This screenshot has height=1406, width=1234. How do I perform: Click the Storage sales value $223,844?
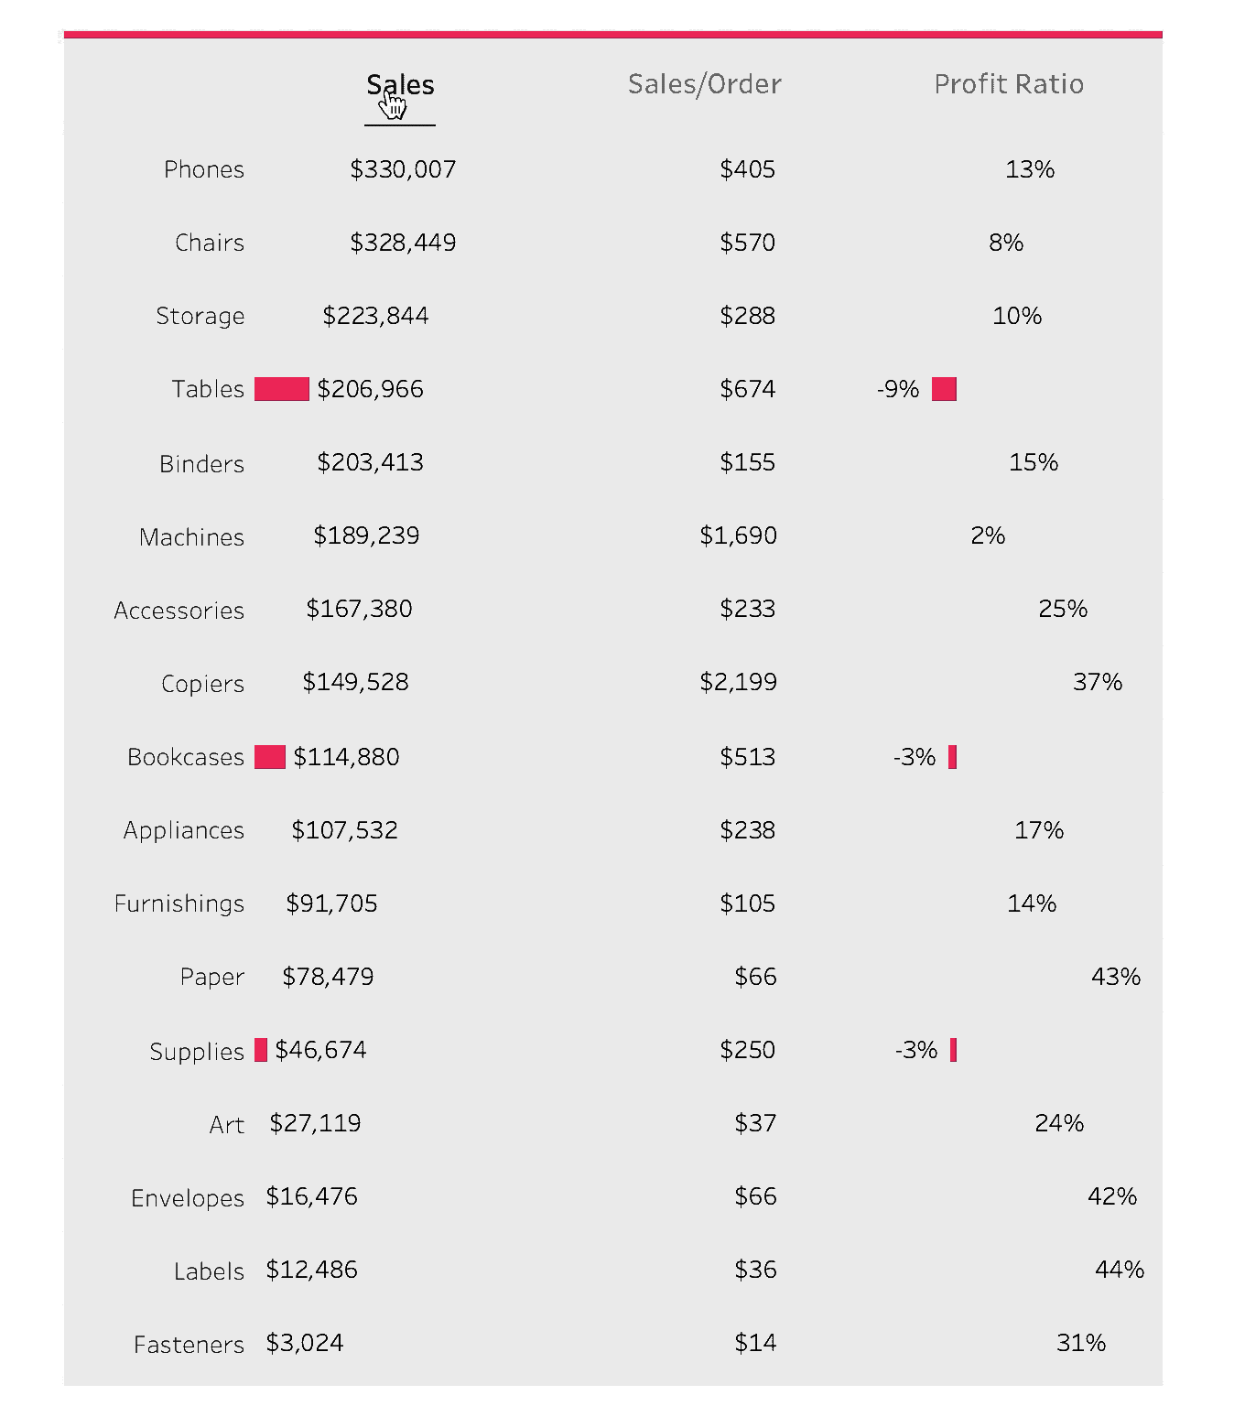[375, 316]
